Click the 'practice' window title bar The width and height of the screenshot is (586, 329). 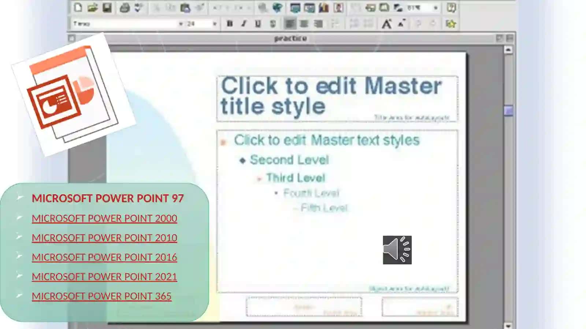290,38
